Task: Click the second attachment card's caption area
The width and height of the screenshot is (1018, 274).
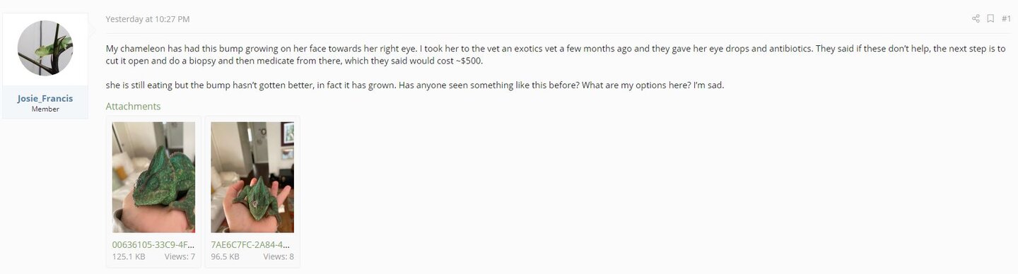Action: tap(252, 251)
